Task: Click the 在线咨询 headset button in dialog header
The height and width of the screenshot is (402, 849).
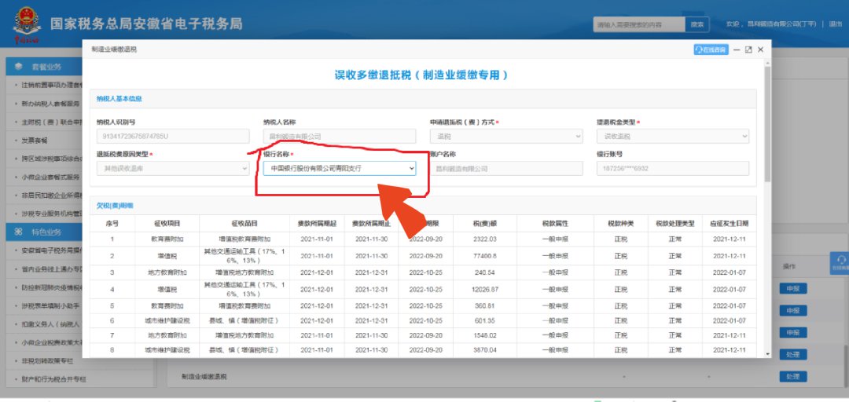Action: click(711, 49)
